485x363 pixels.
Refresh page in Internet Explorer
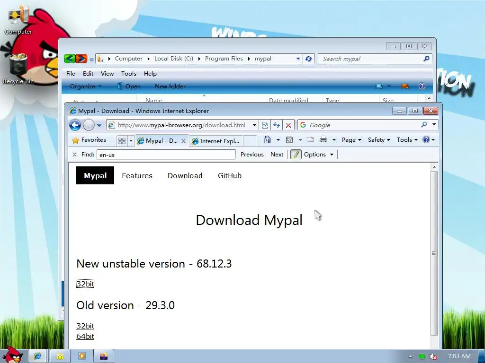277,125
